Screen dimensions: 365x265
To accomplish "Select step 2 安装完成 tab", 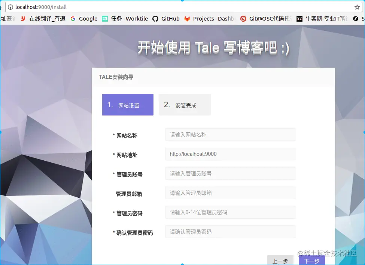I will click(x=185, y=105).
